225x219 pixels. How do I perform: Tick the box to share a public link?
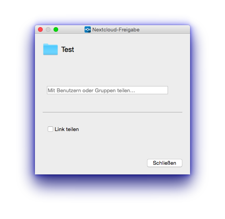point(50,129)
